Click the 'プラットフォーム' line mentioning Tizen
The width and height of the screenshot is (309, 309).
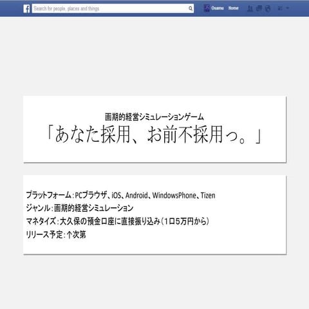(x=120, y=195)
